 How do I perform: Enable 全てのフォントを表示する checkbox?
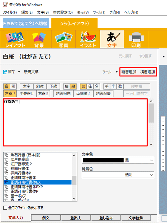pos(5,208)
